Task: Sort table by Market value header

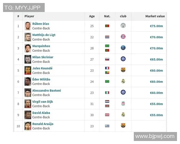Action: (x=155, y=16)
